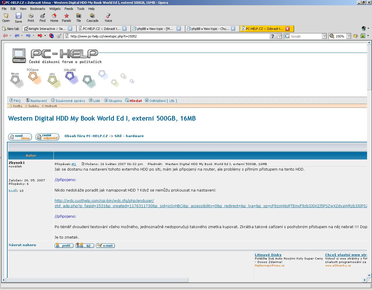This screenshot has height=290, width=372.
Task: Expand the address bar dropdown arrow
Action: pyautogui.click(x=279, y=36)
